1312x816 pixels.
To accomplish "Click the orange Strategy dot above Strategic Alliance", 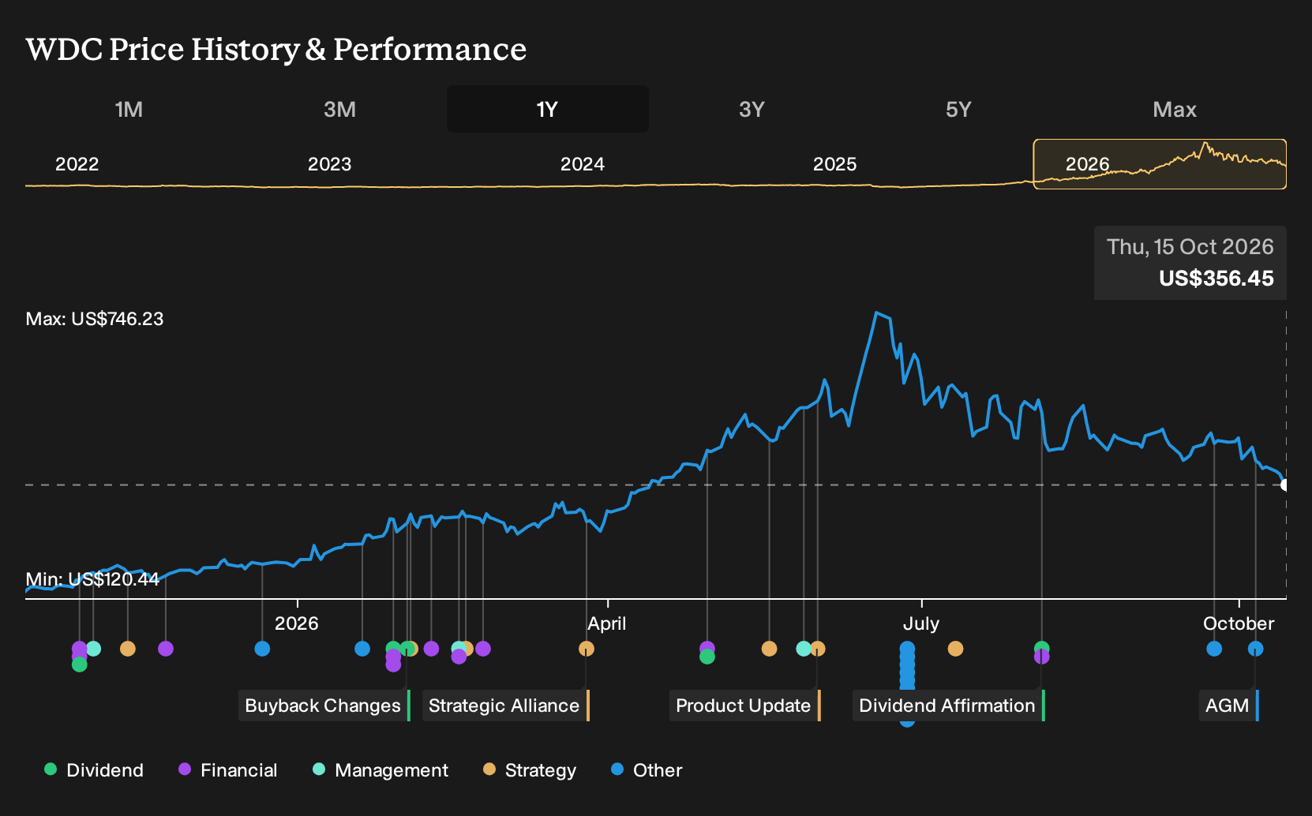I will coord(587,649).
